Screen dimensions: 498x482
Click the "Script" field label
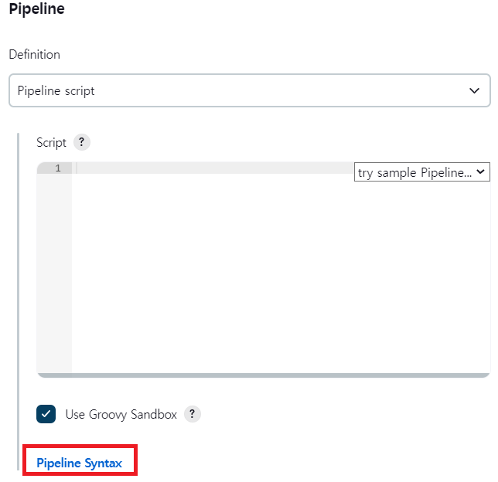click(x=51, y=143)
